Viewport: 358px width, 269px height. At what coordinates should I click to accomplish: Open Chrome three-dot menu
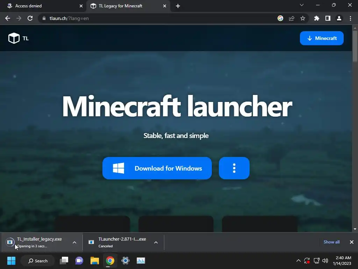(x=350, y=18)
